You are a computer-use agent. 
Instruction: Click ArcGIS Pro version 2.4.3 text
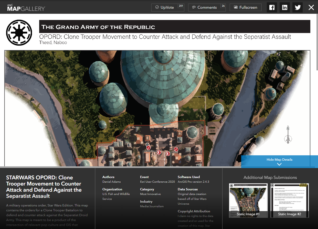pos(193,182)
